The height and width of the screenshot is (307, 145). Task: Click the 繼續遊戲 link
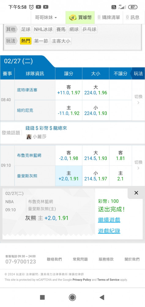pos(109,220)
